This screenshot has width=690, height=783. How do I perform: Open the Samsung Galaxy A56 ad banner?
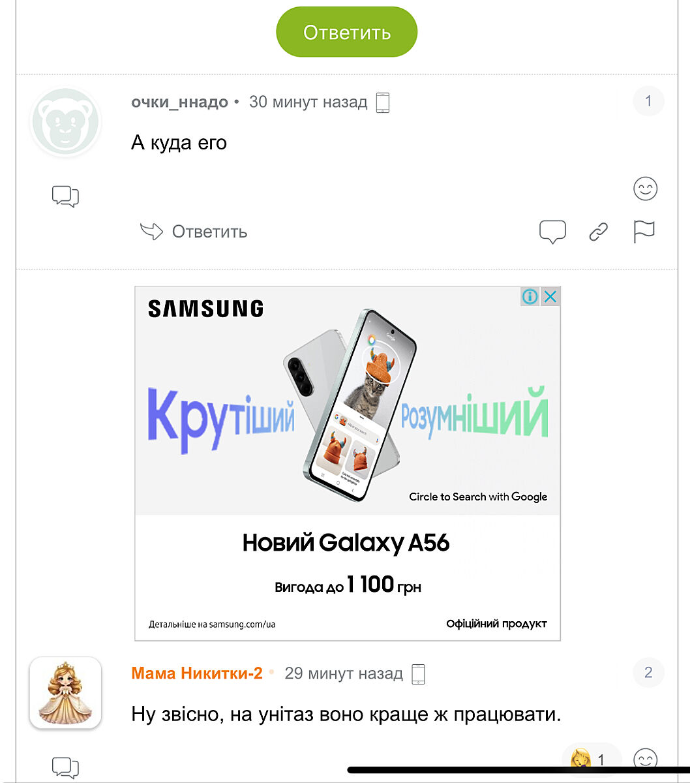coord(348,463)
